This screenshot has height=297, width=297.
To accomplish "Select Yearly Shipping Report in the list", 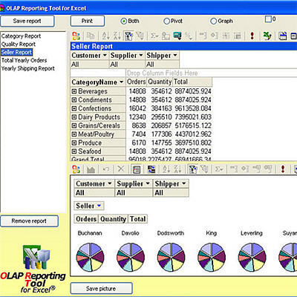I will [x=28, y=68].
